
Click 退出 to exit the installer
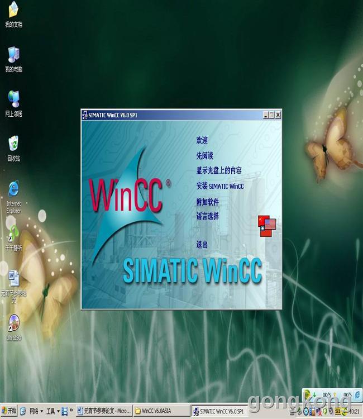[x=202, y=245]
